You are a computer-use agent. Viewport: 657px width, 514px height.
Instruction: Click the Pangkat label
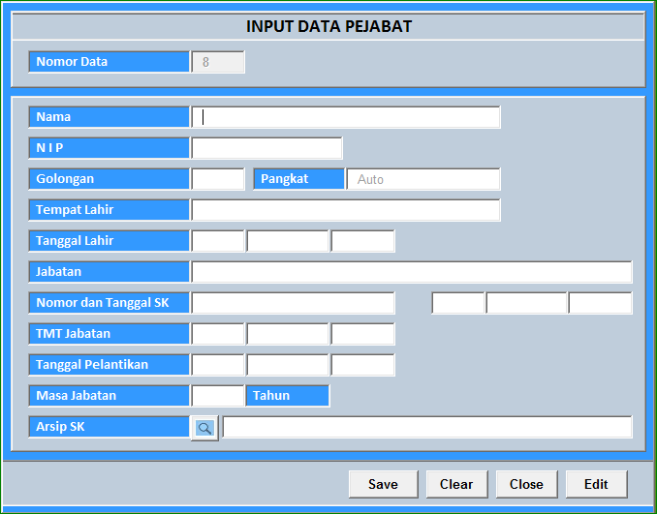(299, 179)
